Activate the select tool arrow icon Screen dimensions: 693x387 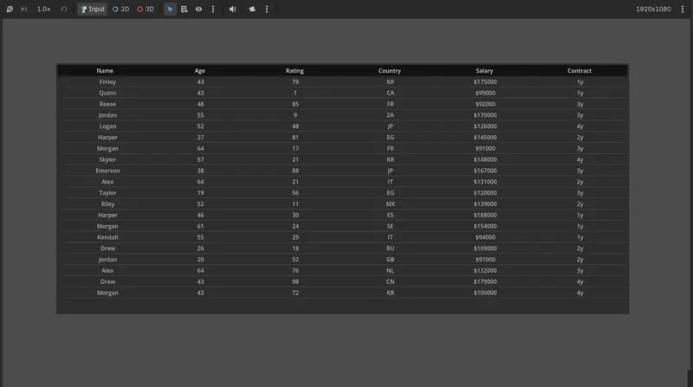[x=170, y=9]
